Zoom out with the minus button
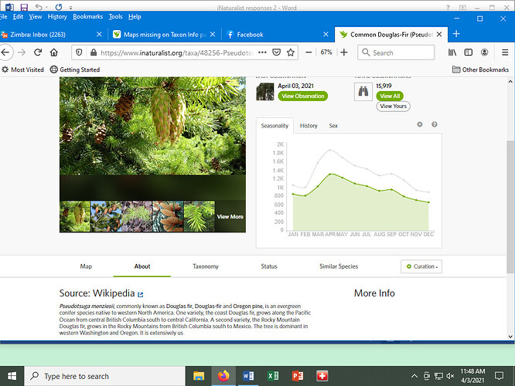The height and width of the screenshot is (386, 515). (309, 52)
